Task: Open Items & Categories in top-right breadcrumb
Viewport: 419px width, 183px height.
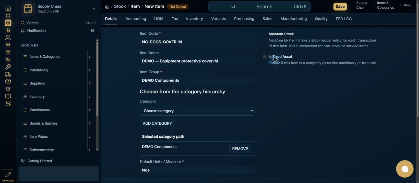Action: pos(385,5)
